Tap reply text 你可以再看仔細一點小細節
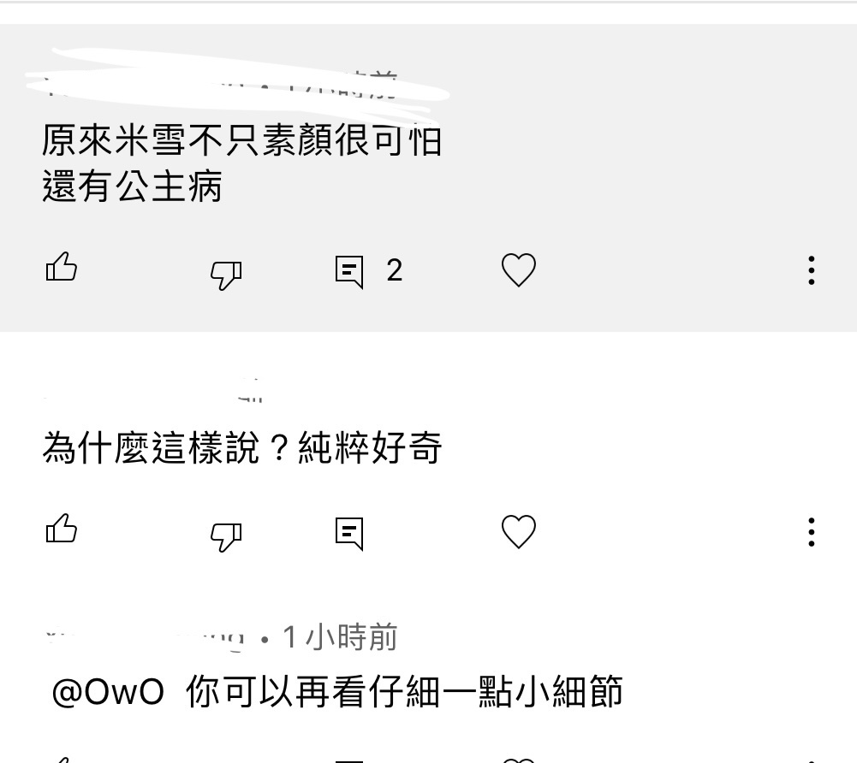857x763 pixels. 404,692
